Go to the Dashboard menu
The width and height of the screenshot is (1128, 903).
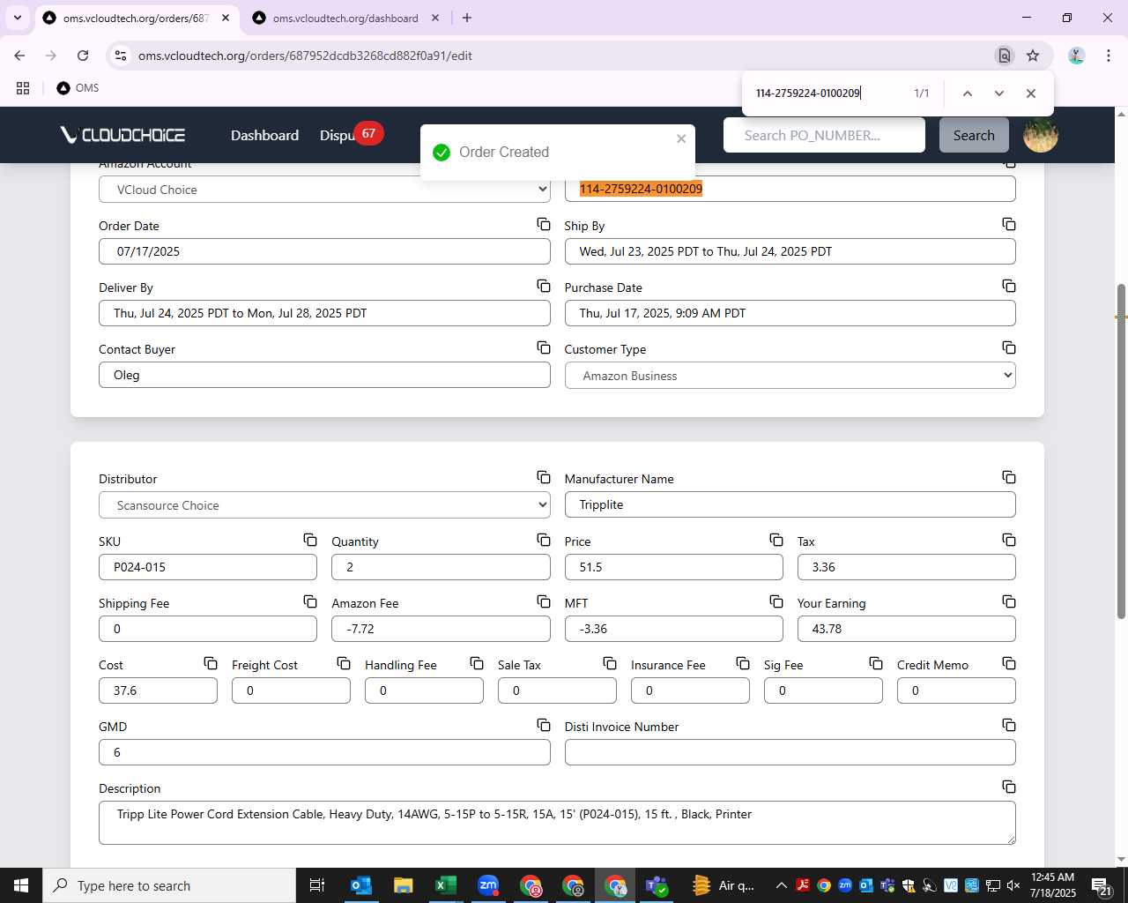click(x=264, y=135)
